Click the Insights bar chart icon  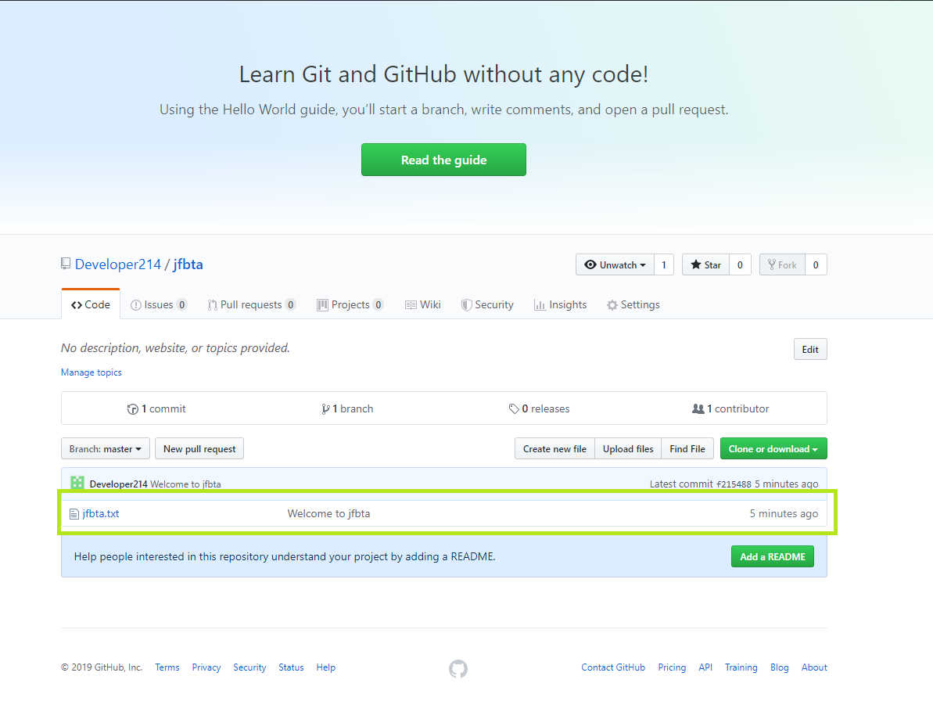coord(540,305)
